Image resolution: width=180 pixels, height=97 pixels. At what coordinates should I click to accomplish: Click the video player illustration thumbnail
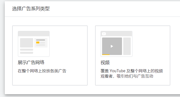[117, 44]
